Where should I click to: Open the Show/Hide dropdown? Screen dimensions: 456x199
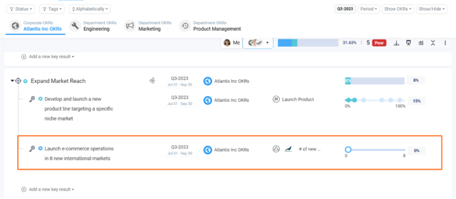pos(431,9)
